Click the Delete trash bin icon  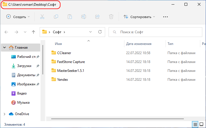pyautogui.click(x=111, y=17)
